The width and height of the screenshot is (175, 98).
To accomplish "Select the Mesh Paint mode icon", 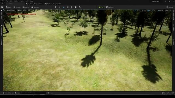I will click(68, 7).
